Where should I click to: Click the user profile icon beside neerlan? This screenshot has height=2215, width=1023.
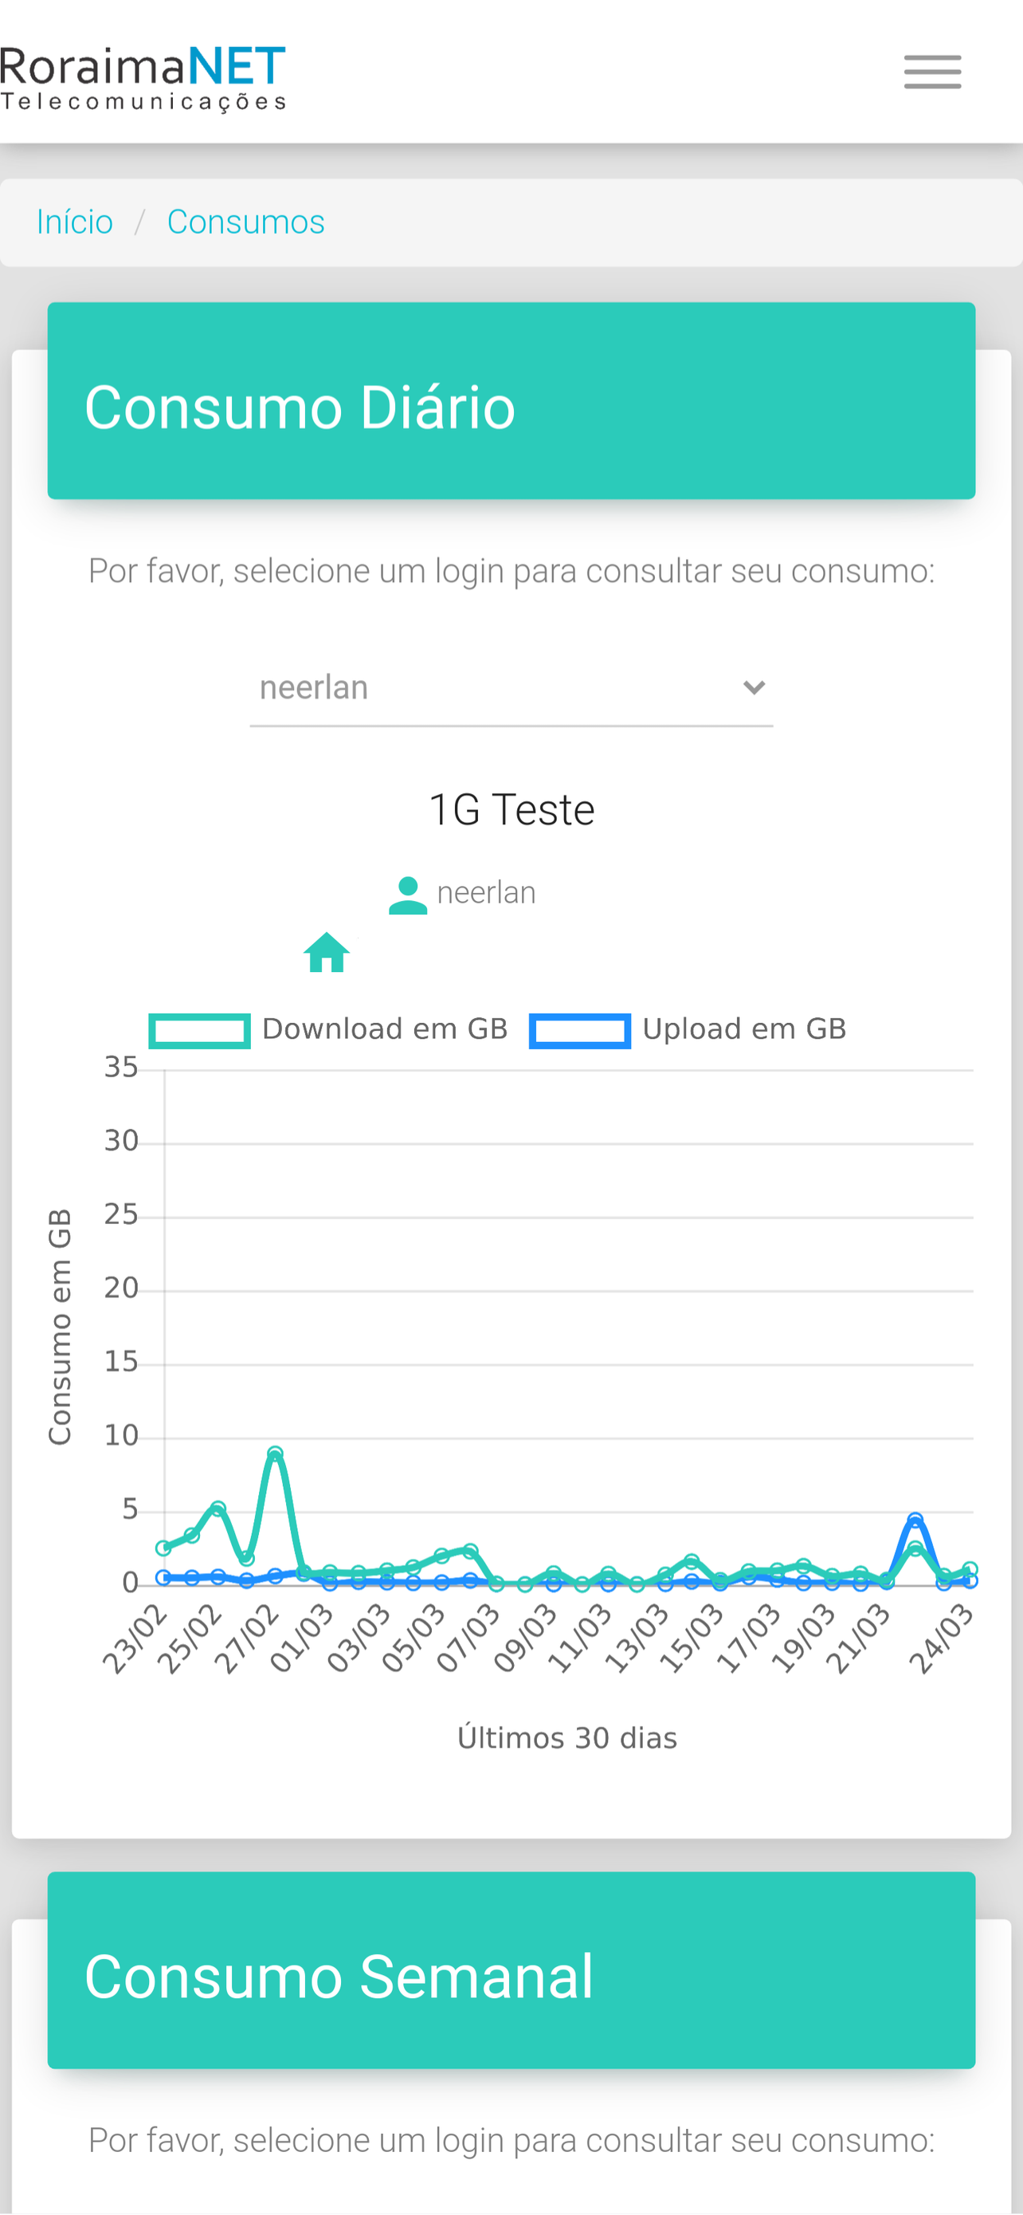(x=408, y=895)
